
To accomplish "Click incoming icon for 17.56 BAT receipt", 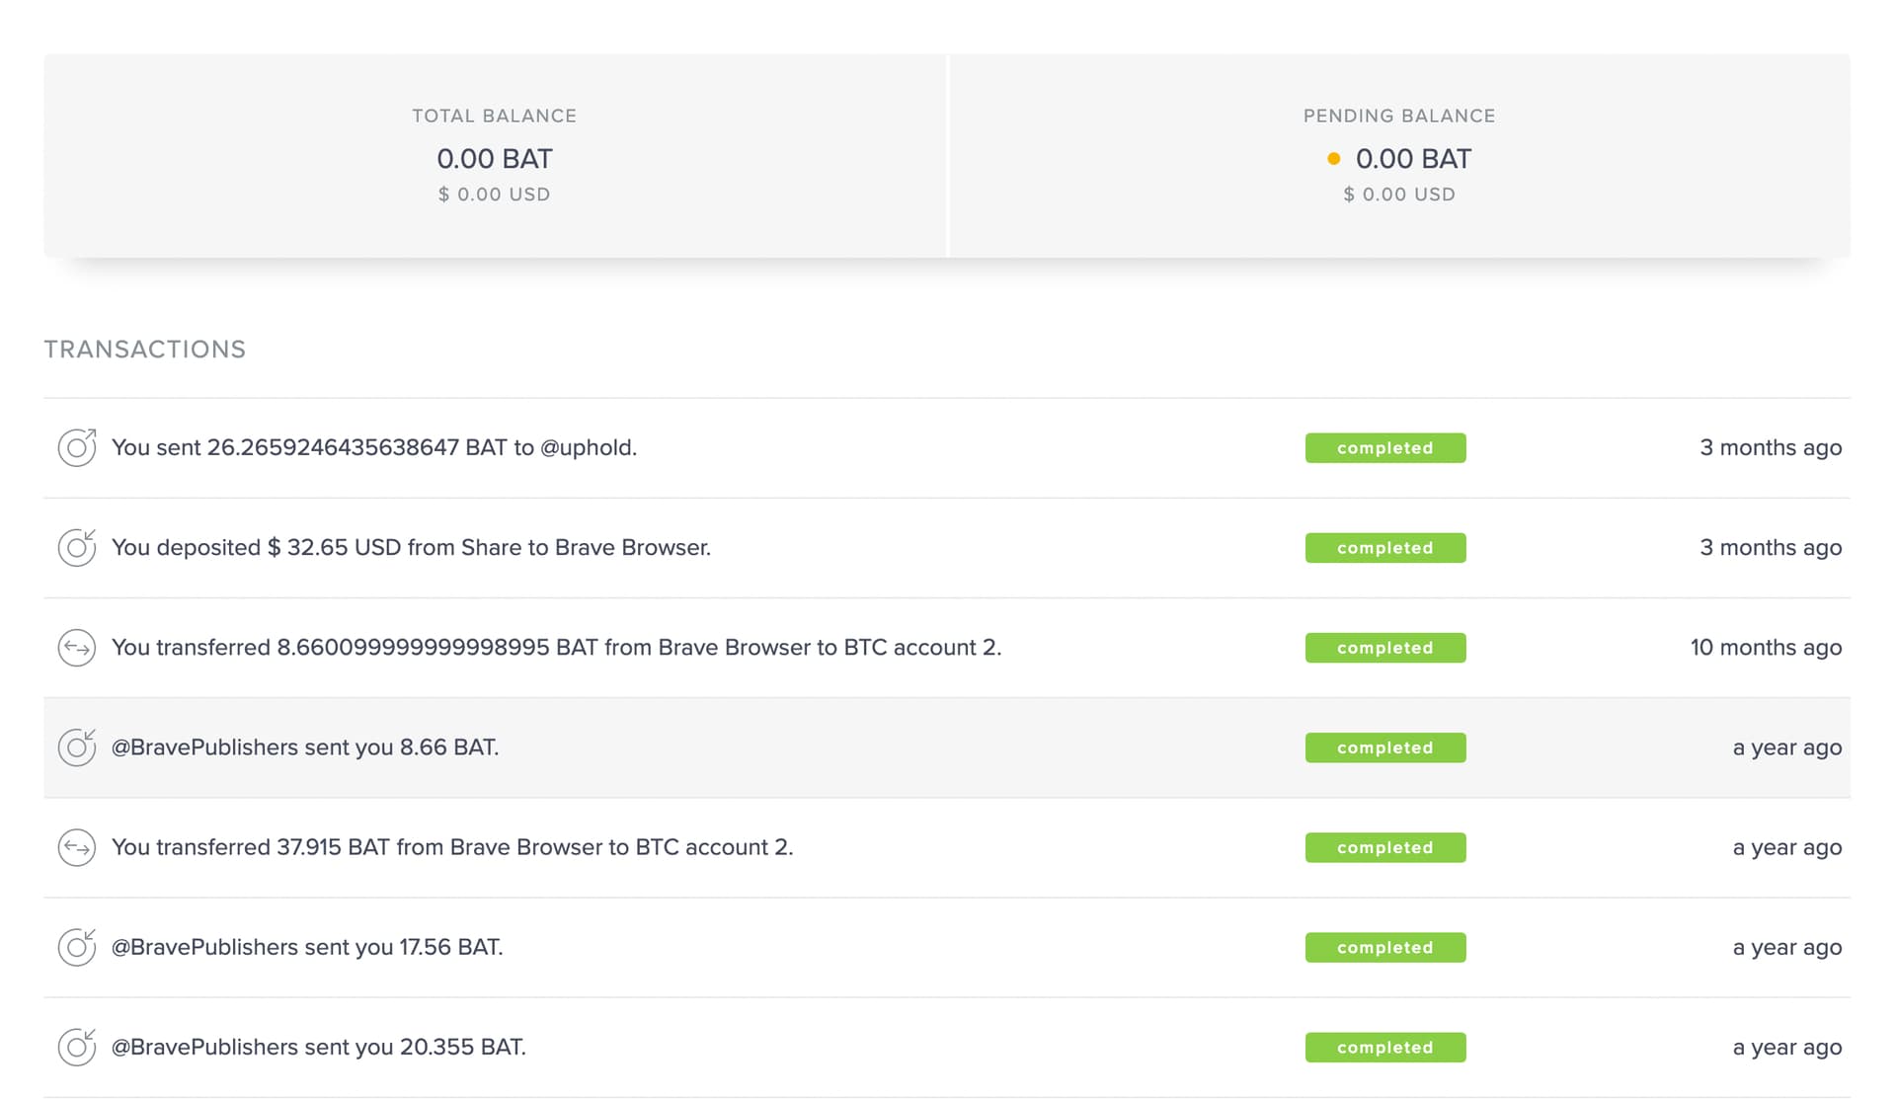I will (76, 947).
